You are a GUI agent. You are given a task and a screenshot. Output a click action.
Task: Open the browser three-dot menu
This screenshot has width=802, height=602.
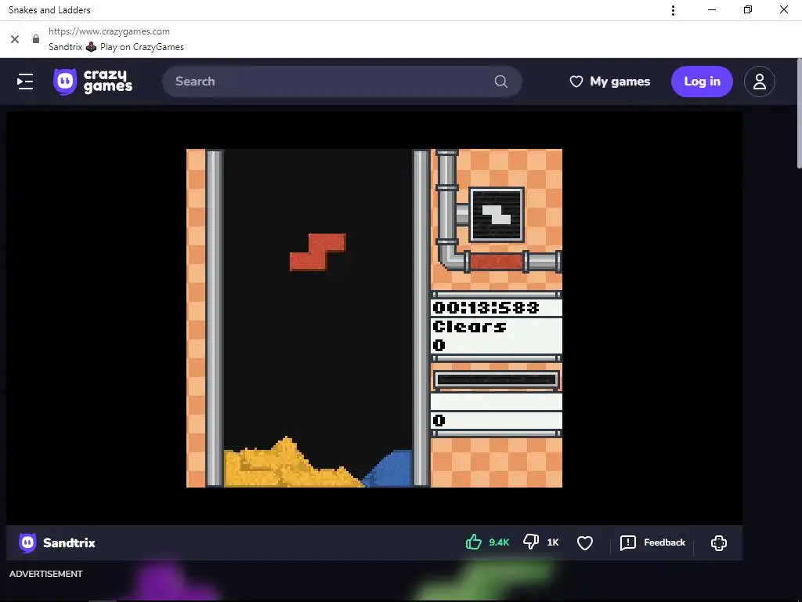(673, 10)
